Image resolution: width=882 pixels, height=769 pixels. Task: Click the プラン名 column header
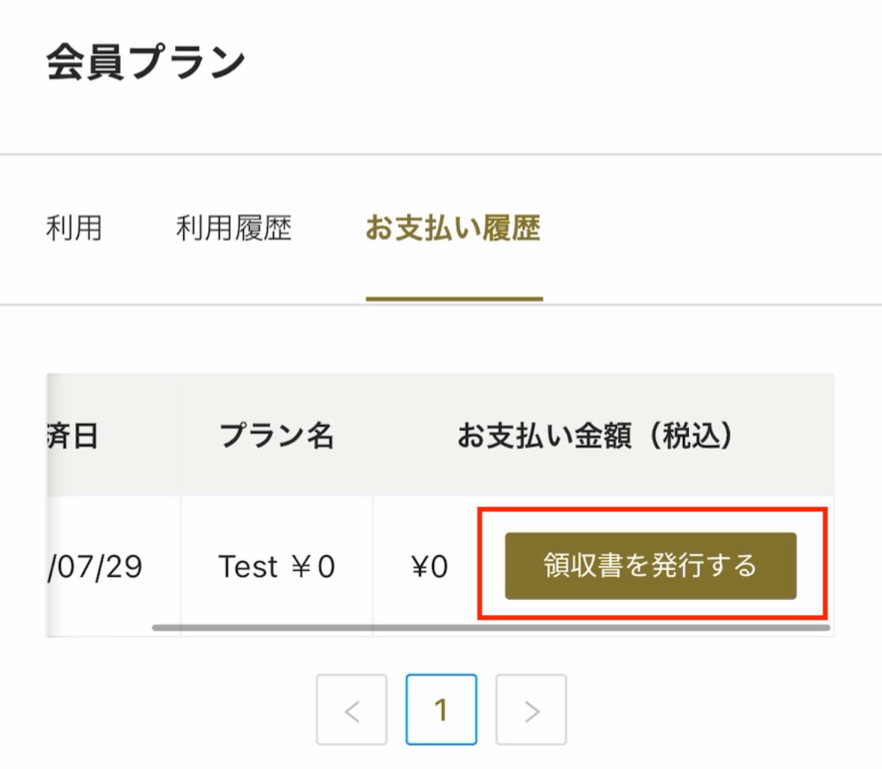click(277, 435)
